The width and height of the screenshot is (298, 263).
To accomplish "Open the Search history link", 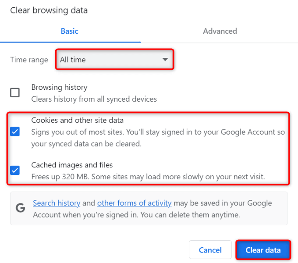I will [x=57, y=203].
